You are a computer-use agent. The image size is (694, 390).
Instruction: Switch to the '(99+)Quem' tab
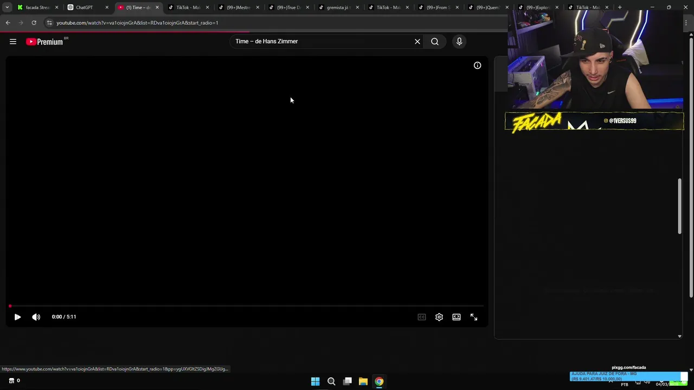point(488,8)
